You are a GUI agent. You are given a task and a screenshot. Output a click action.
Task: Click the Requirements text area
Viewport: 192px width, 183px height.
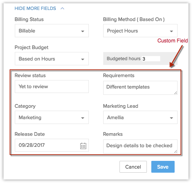pos(140,88)
